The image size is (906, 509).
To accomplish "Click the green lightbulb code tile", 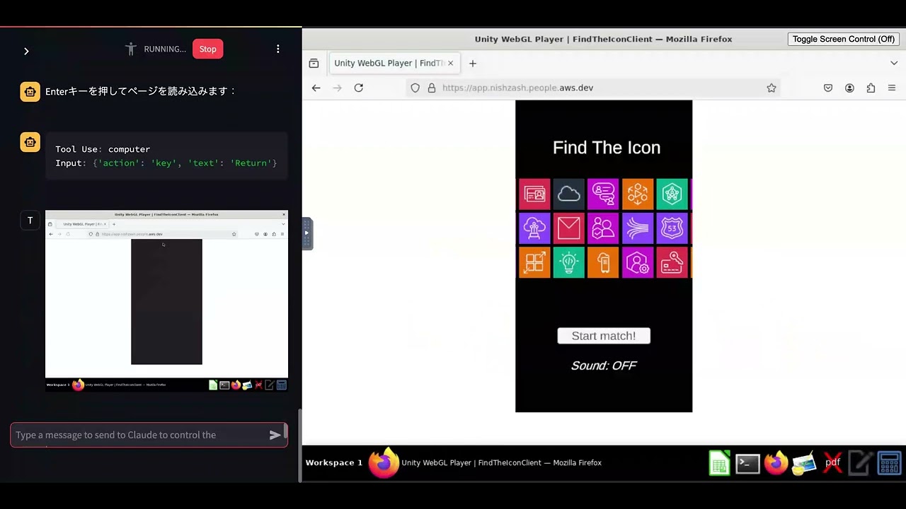I will coord(569,262).
